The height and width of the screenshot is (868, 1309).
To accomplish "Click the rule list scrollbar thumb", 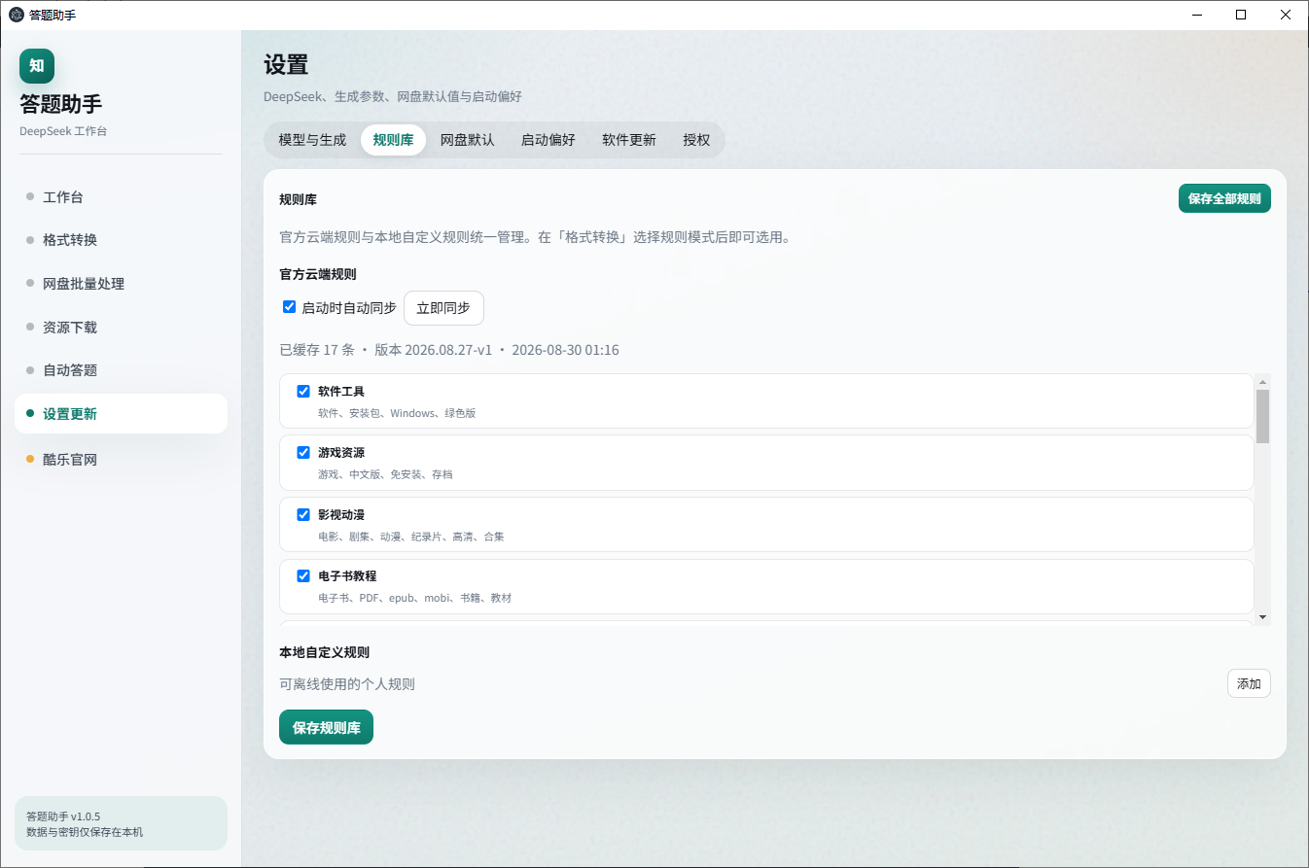I will 1262,416.
